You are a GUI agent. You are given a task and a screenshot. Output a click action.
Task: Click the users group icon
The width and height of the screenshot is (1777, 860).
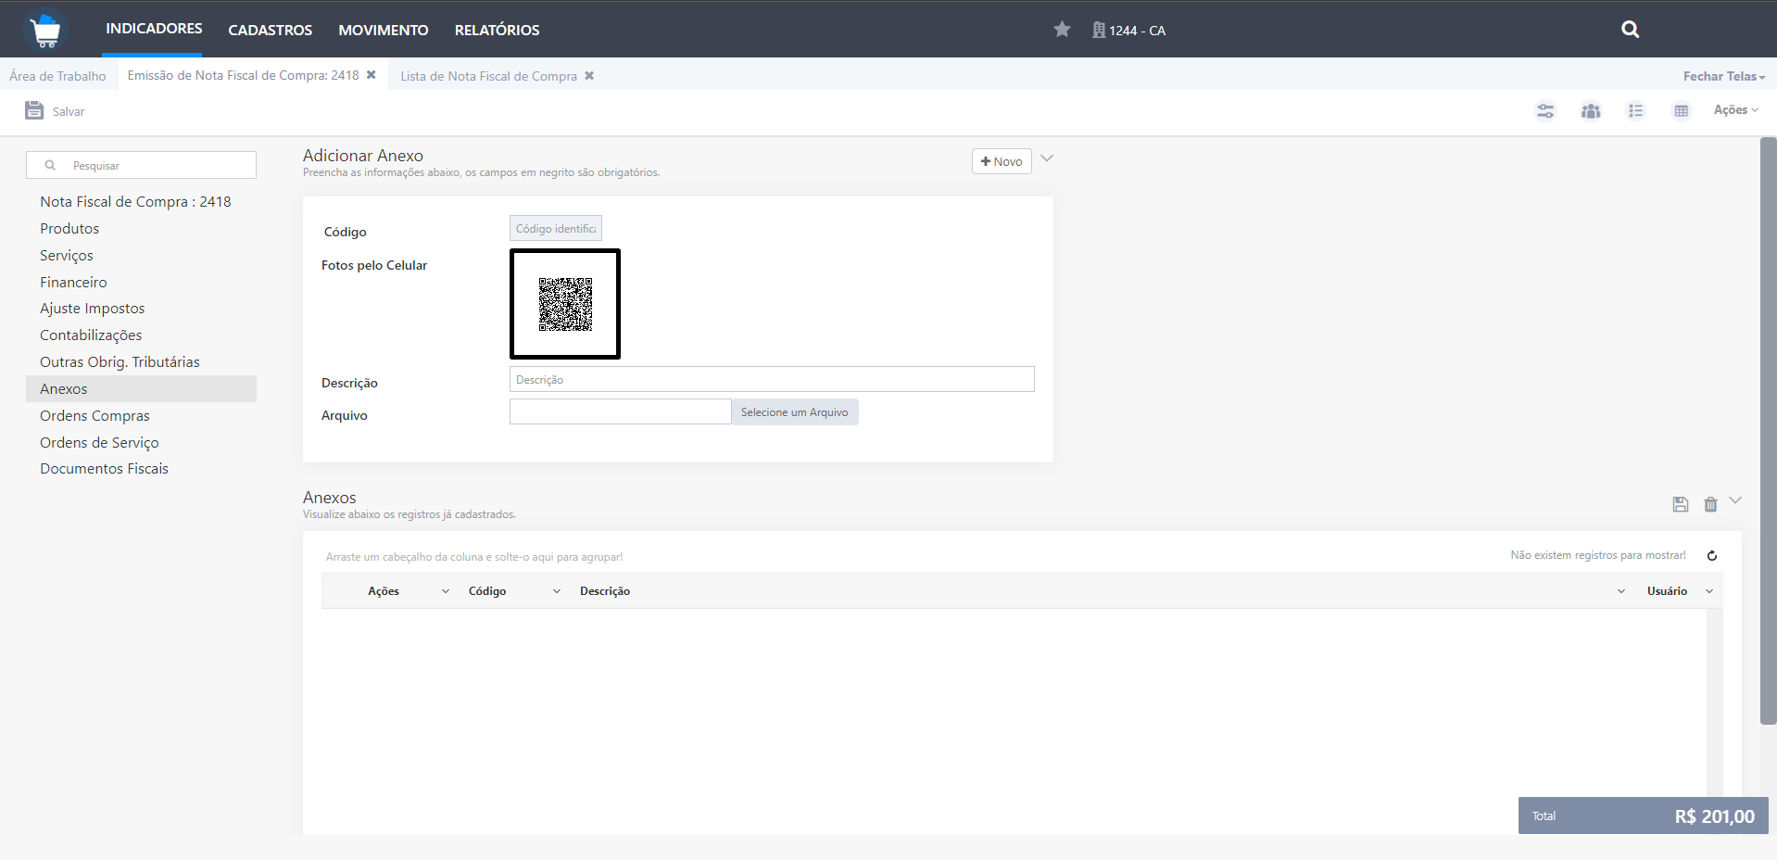click(1591, 111)
